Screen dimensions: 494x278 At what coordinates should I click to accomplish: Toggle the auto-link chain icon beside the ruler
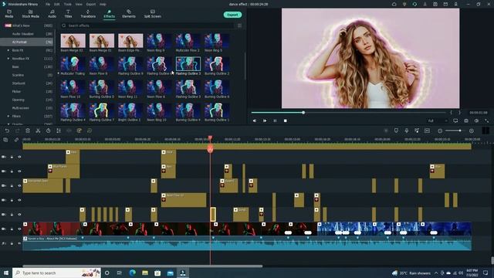point(16,140)
